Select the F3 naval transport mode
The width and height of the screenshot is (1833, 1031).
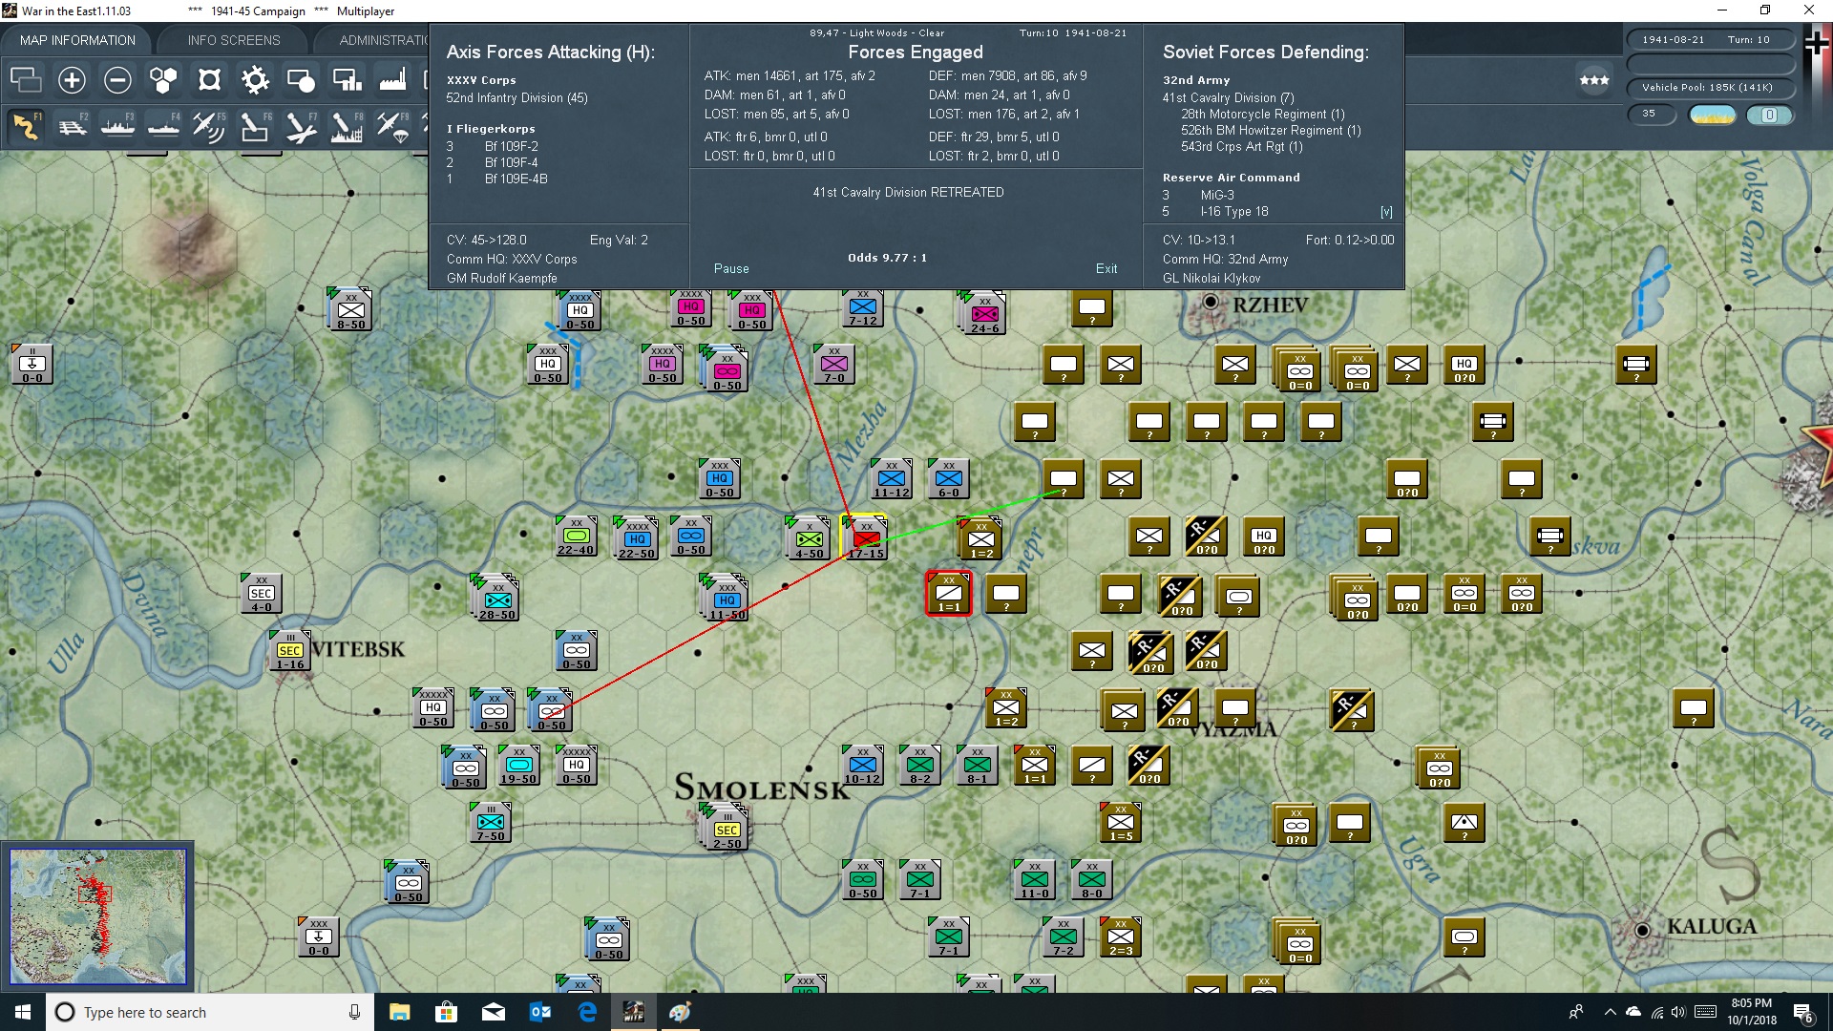tap(118, 127)
